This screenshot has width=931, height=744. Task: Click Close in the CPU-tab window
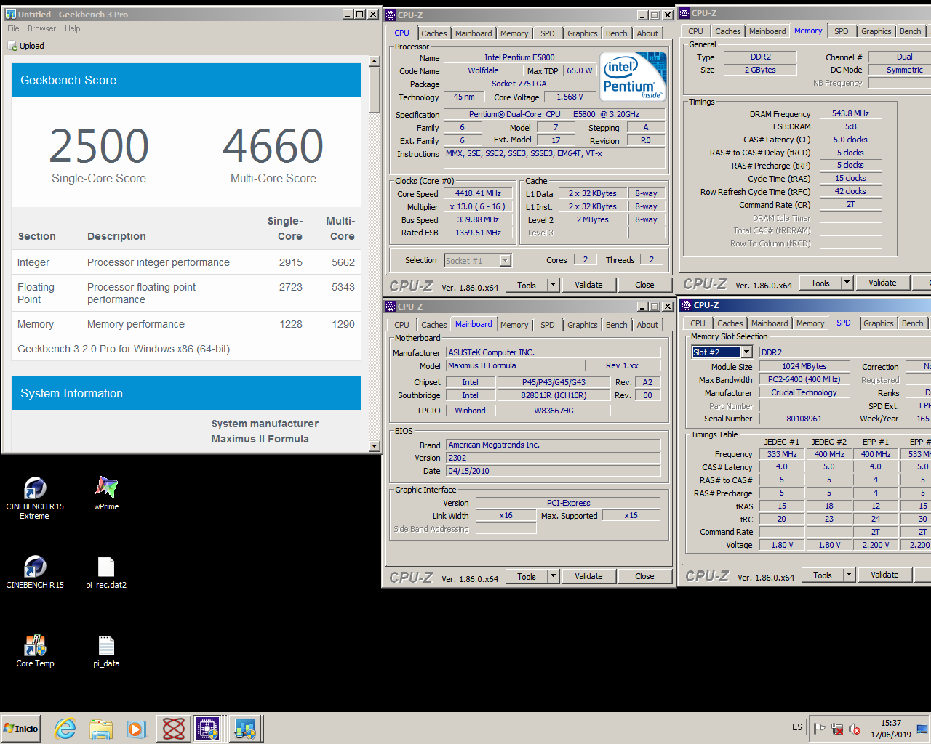click(644, 285)
